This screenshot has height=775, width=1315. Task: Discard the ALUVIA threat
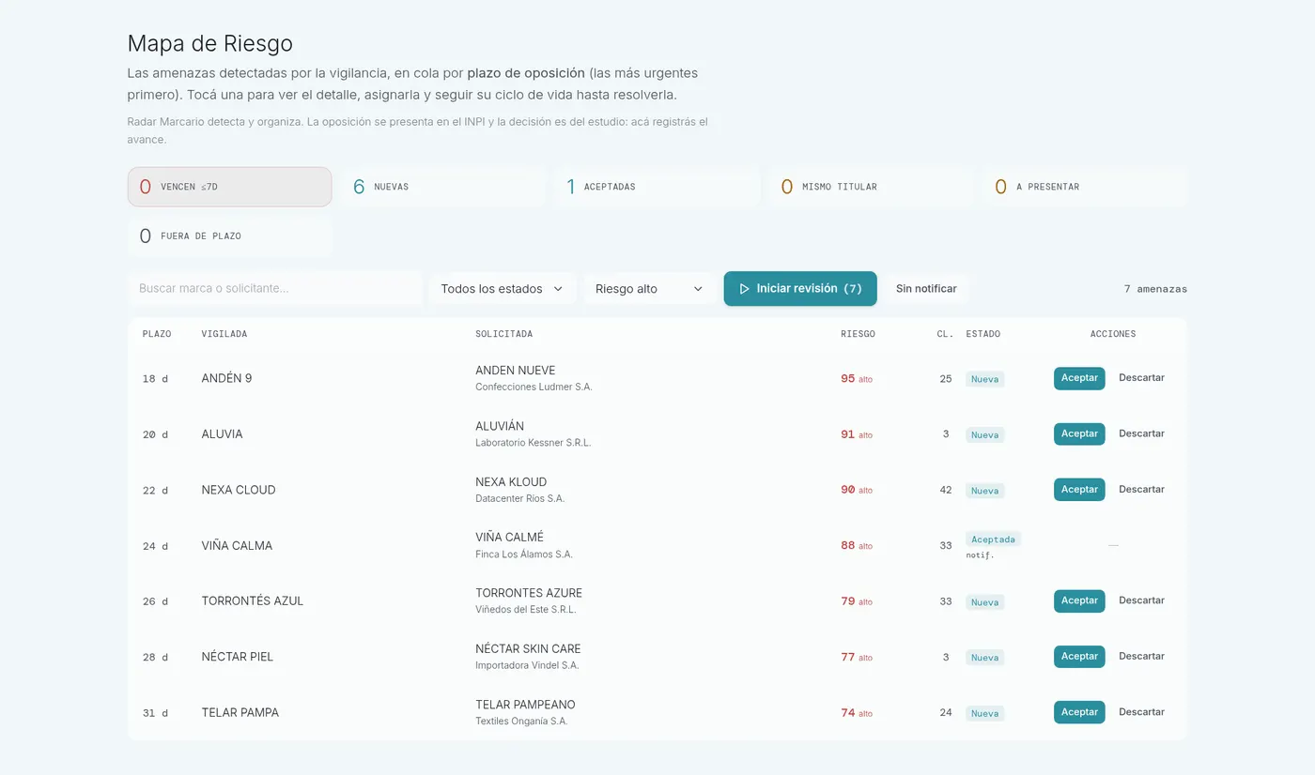click(x=1141, y=433)
